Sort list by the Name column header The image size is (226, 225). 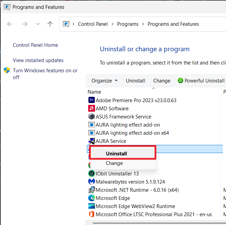coord(153,92)
